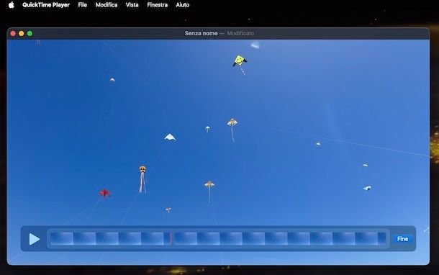Image resolution: width=439 pixels, height=275 pixels.
Task: Close the Senza nome window
Action: click(x=13, y=34)
